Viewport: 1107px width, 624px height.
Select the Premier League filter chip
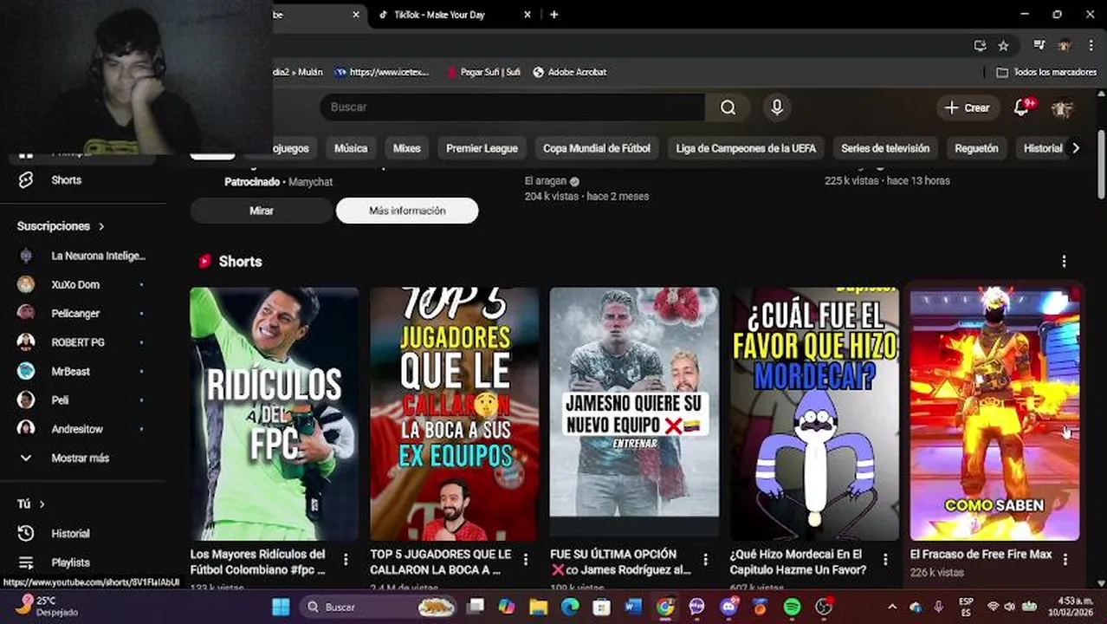pos(482,148)
